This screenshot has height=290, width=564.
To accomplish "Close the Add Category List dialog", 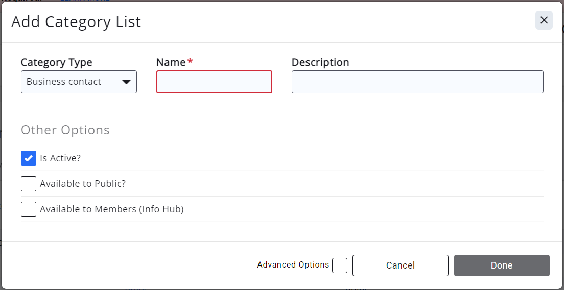I will (x=544, y=20).
